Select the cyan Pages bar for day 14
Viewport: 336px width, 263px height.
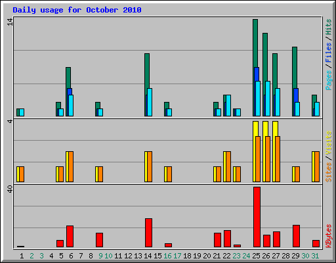coord(150,103)
